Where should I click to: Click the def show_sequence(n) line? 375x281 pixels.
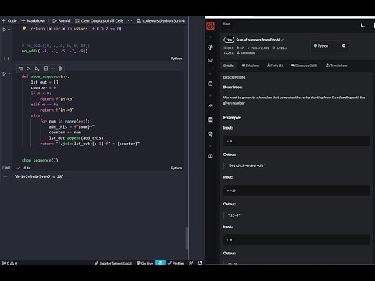point(45,76)
